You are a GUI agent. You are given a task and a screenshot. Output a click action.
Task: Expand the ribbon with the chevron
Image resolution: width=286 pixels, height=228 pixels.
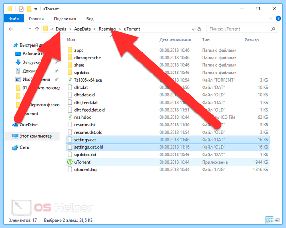[270, 18]
